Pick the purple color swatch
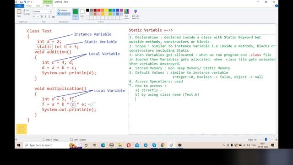The image size is (293, 165). click(121, 10)
